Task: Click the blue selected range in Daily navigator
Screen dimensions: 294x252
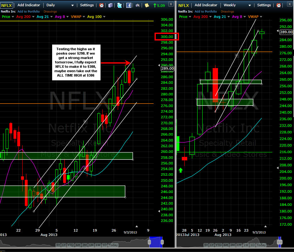Action: coord(156,242)
